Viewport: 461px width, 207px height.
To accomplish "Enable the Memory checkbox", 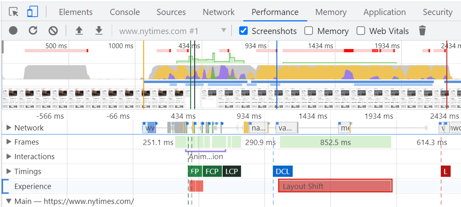I will click(x=309, y=31).
